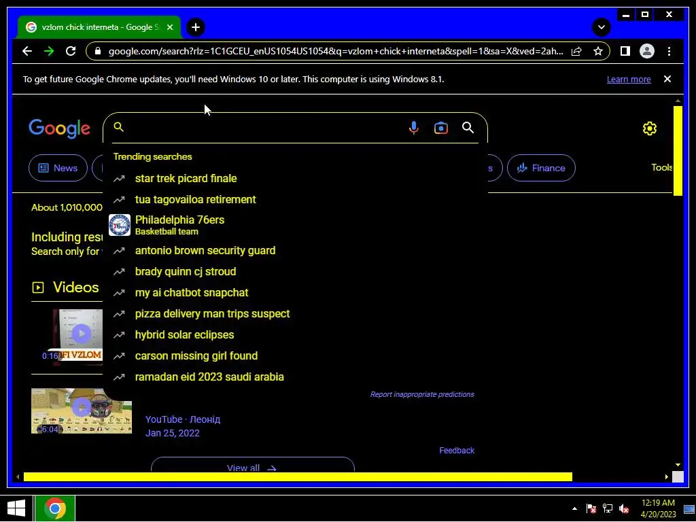Choose Philadelphia 76ers suggestion
Image resolution: width=696 pixels, height=522 pixels.
coord(295,224)
